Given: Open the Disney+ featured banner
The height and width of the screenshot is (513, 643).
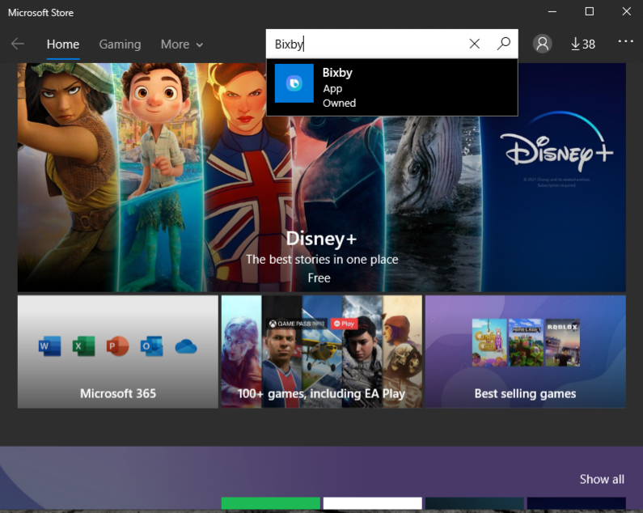Looking at the screenshot, I should (x=322, y=177).
